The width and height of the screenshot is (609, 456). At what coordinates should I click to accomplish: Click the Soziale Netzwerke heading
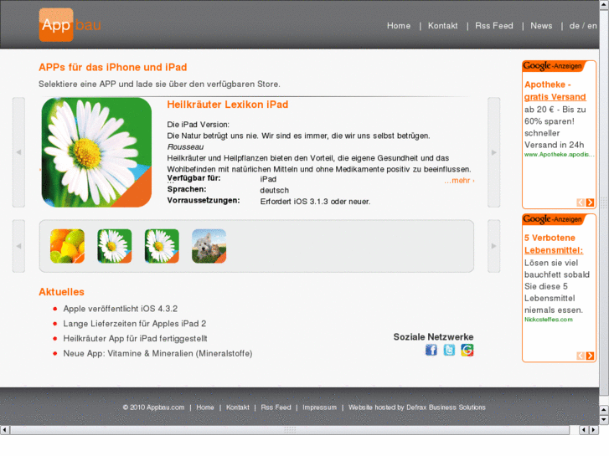tap(433, 337)
